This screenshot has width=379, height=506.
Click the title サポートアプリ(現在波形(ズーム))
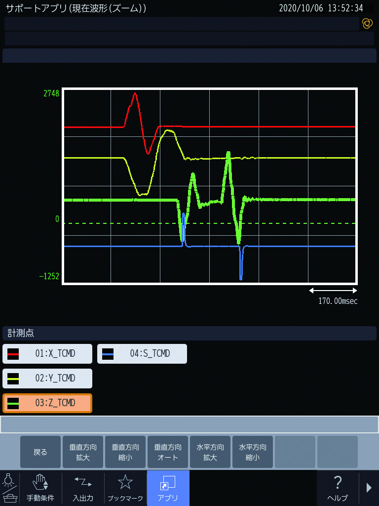click(76, 8)
